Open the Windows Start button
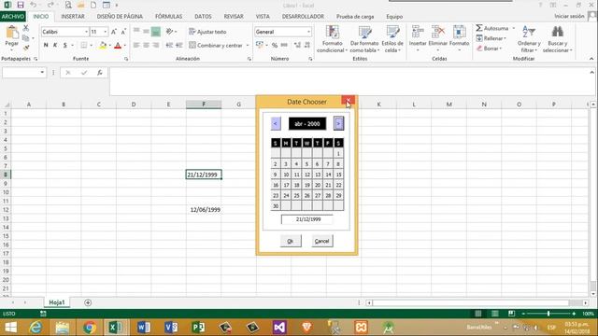The width and height of the screenshot is (598, 336). coord(10,328)
